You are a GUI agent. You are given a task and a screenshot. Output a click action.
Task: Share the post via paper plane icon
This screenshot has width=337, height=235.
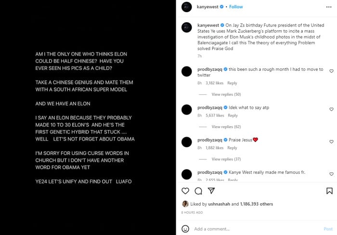[211, 191]
